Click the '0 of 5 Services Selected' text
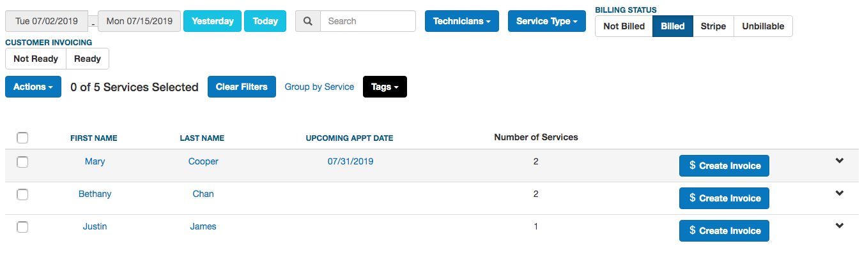This screenshot has height=255, width=862. pos(134,87)
